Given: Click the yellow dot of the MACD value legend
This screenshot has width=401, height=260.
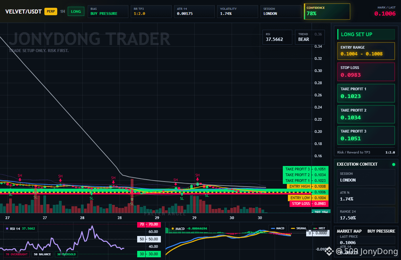Looking at the screenshot, I should click(x=173, y=229).
